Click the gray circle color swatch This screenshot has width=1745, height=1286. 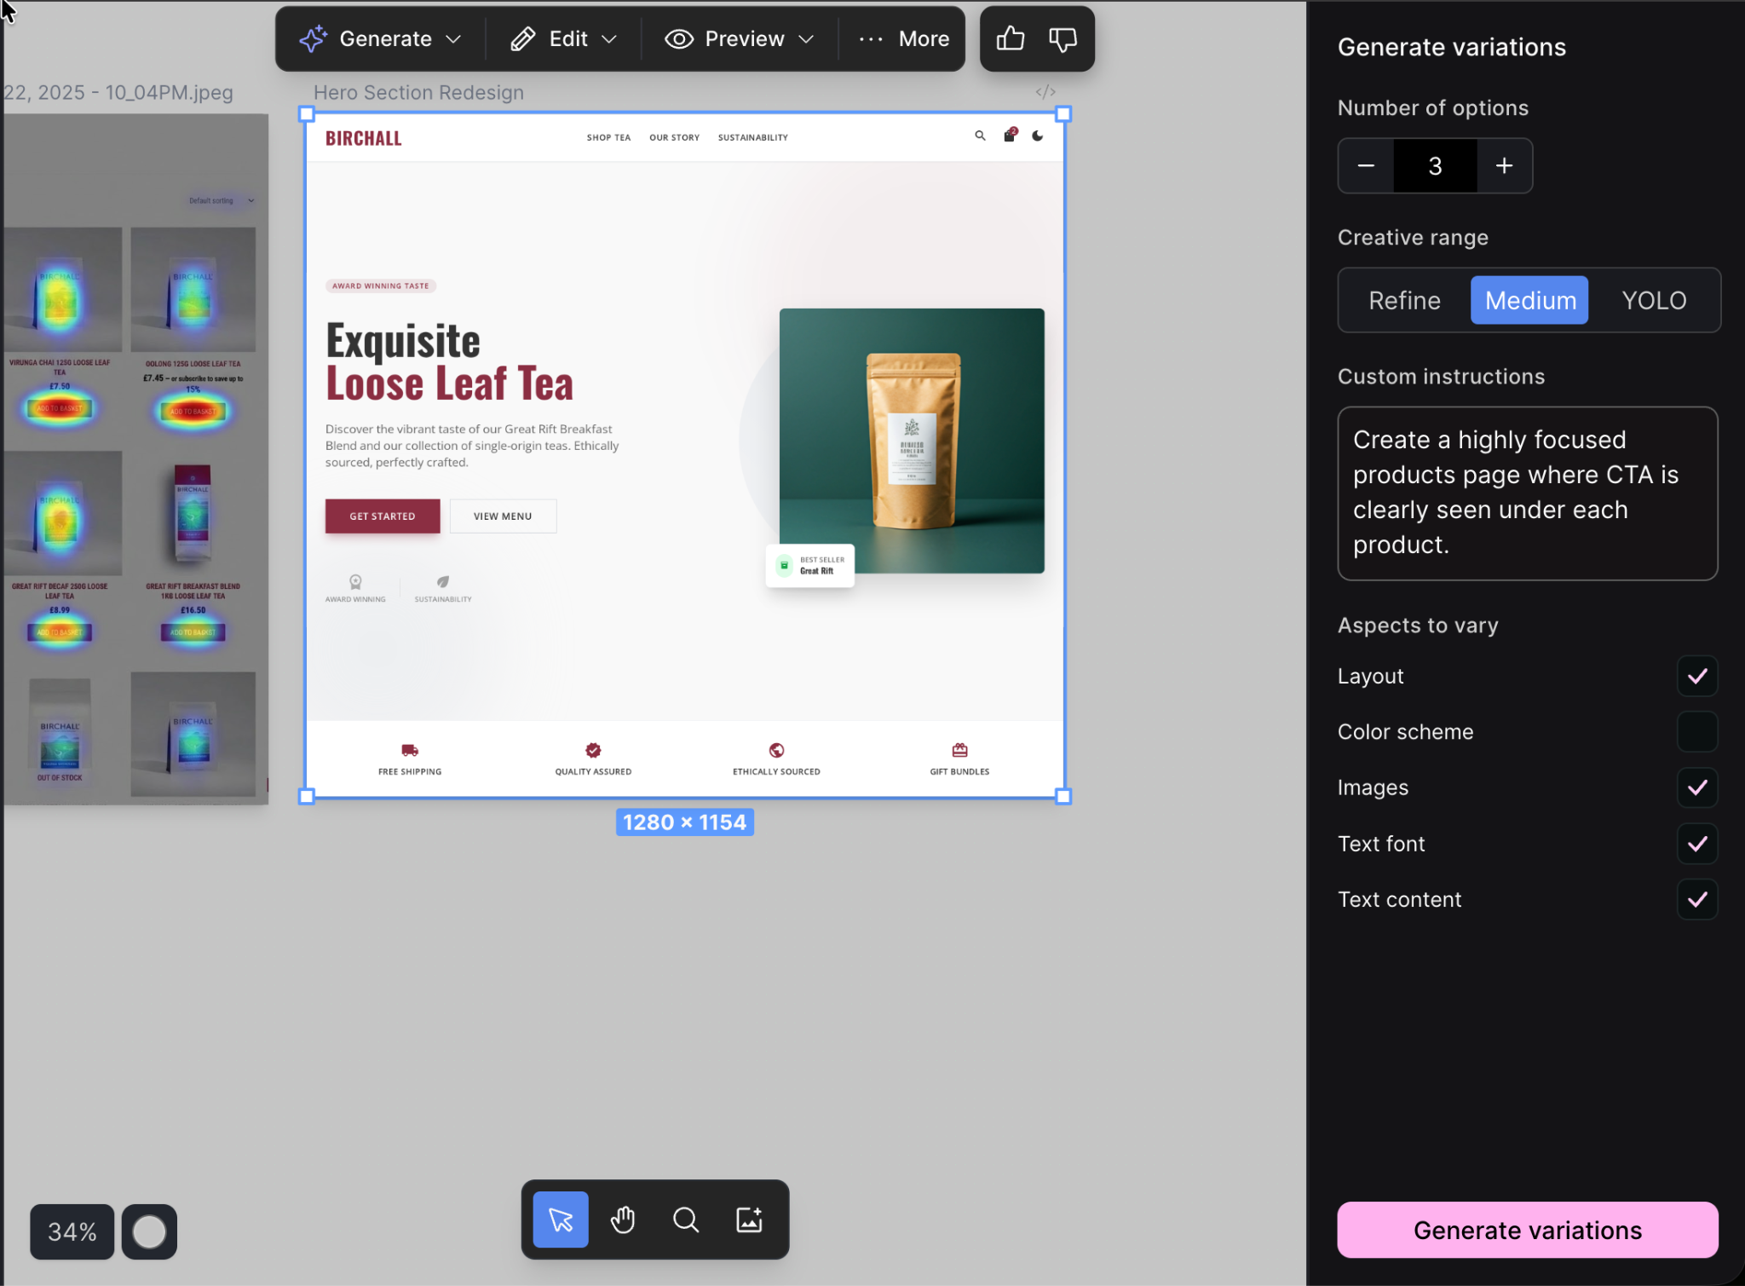(149, 1231)
